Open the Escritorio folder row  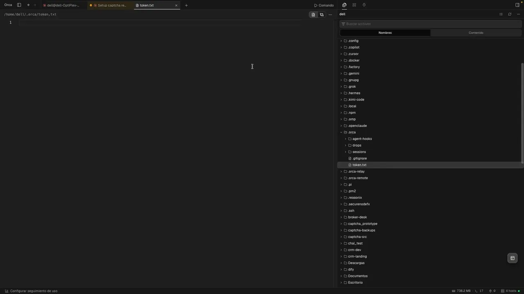[429, 283]
